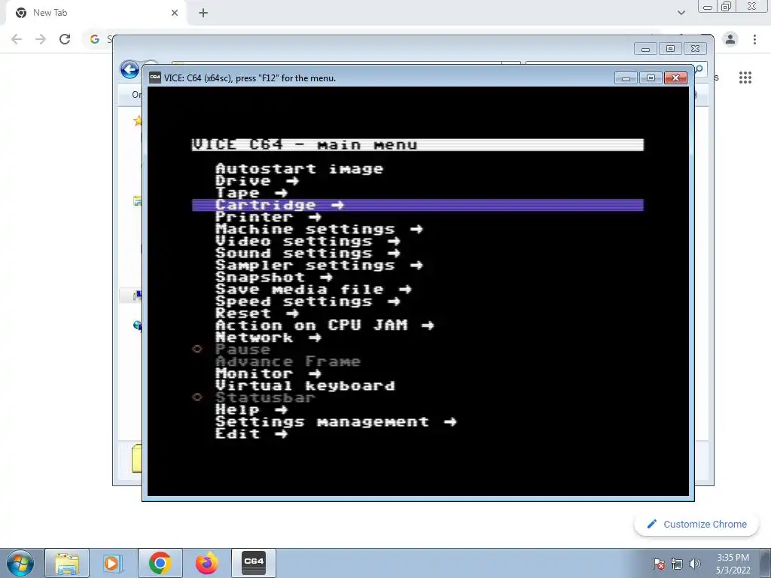The image size is (771, 578).
Task: Close the VICE emulator window
Action: 675,78
